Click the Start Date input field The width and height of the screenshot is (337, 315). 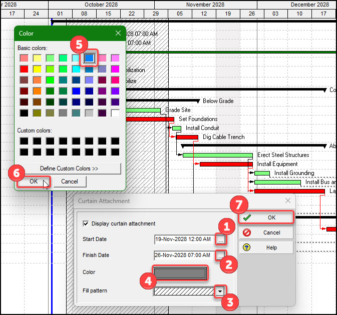click(184, 239)
